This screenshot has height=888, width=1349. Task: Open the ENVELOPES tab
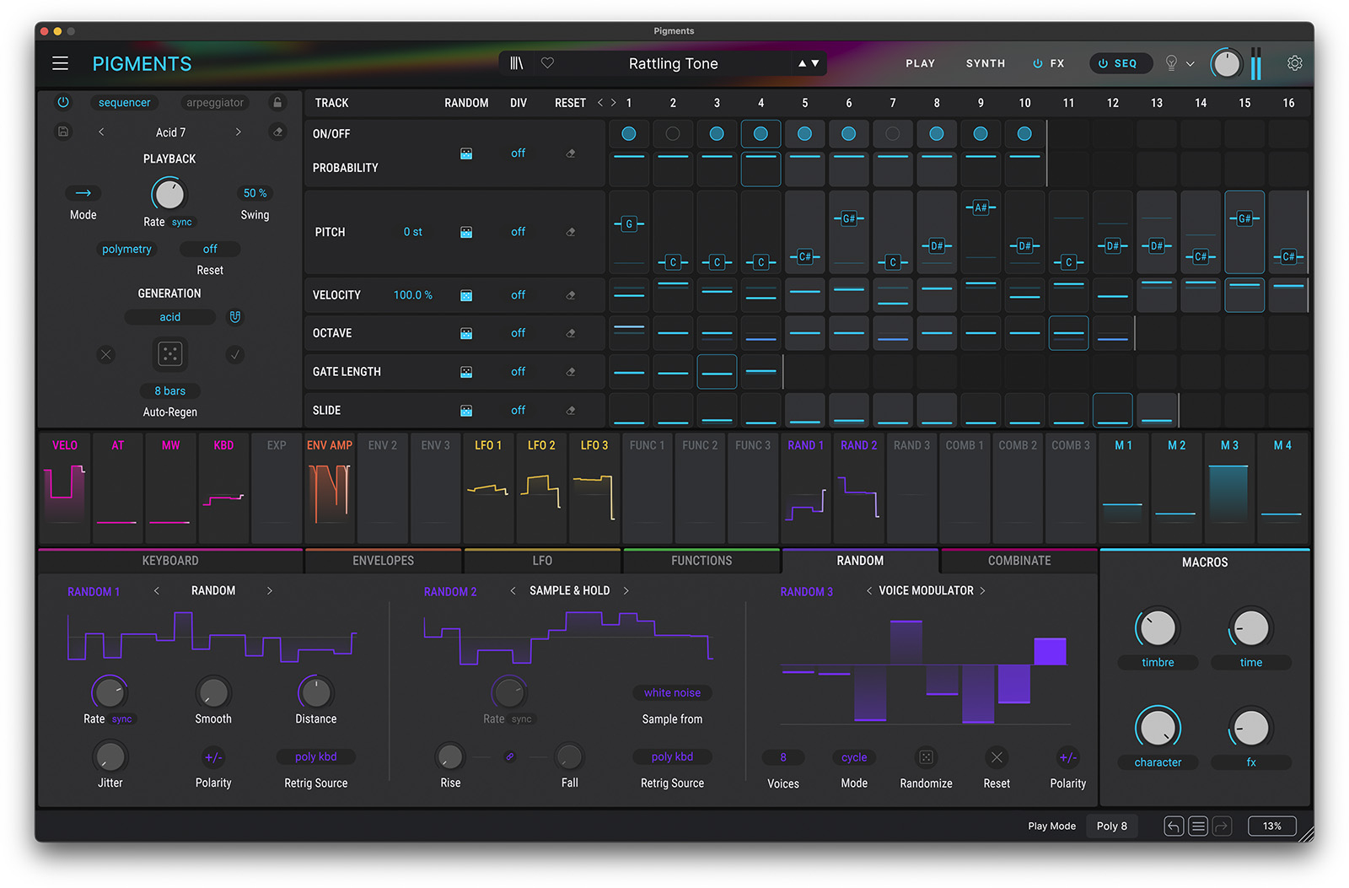click(x=383, y=561)
